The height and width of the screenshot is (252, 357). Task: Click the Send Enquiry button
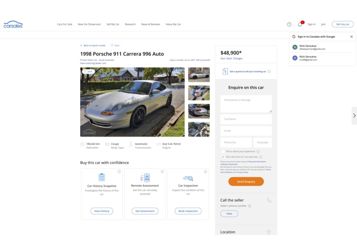tap(246, 182)
